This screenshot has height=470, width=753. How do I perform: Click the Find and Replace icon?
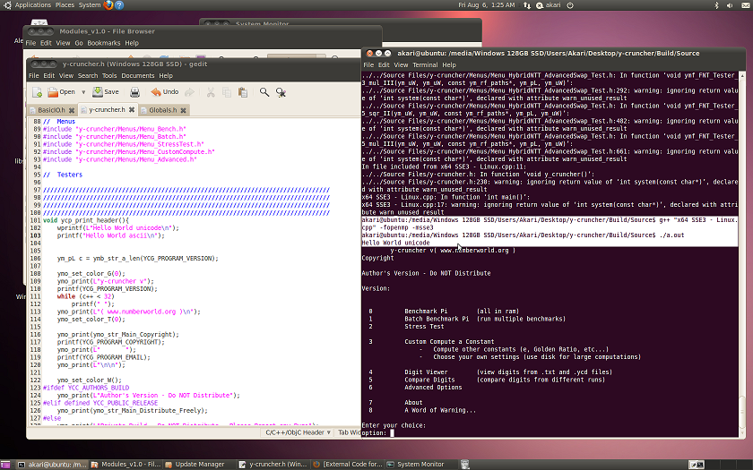tap(281, 92)
